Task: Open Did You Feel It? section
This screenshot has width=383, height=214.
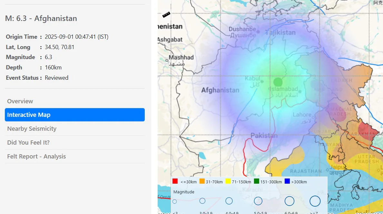Action: 75,143
